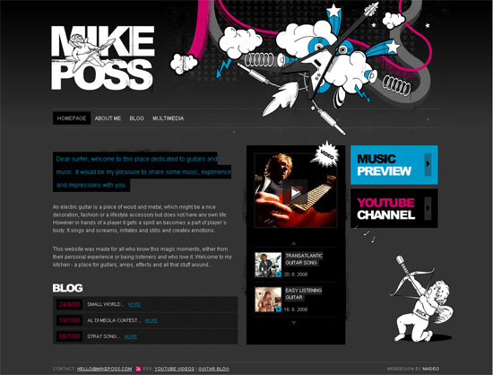The height and width of the screenshot is (375, 493).
Task: Play the featured guitar video
Action: coord(295,192)
